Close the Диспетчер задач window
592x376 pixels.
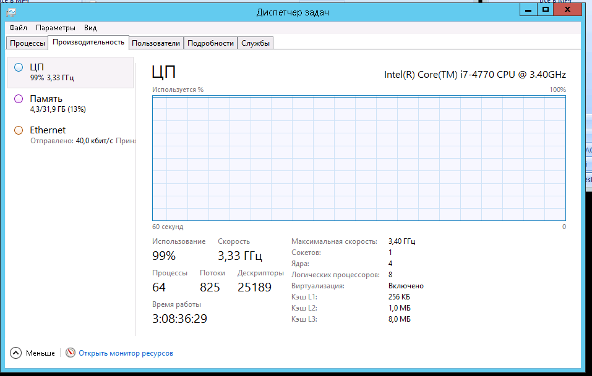pos(567,10)
